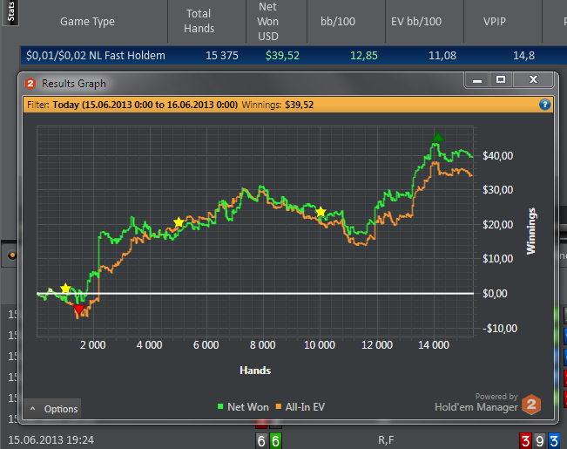Sort by Total Hands column header
The height and width of the screenshot is (449, 567).
199,21
